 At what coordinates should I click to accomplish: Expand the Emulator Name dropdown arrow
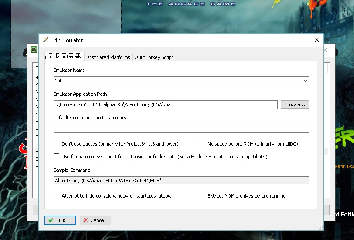(x=305, y=80)
